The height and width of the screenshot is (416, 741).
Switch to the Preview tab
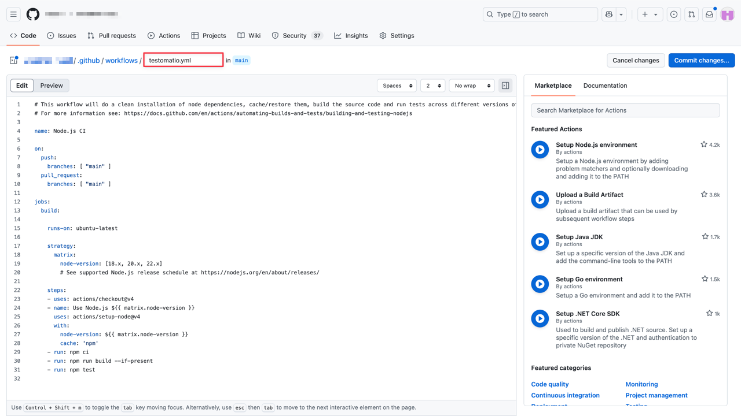[x=51, y=85]
